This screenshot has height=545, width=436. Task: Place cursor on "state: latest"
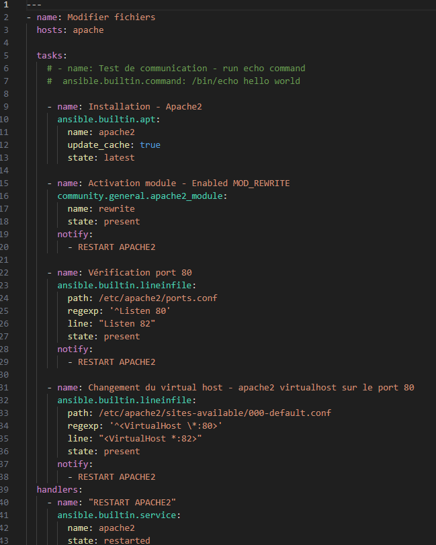[101, 158]
